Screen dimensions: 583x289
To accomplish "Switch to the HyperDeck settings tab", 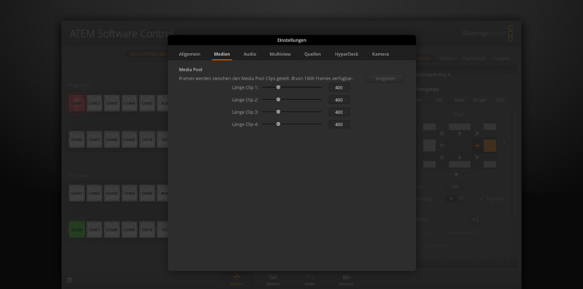I will point(346,54).
